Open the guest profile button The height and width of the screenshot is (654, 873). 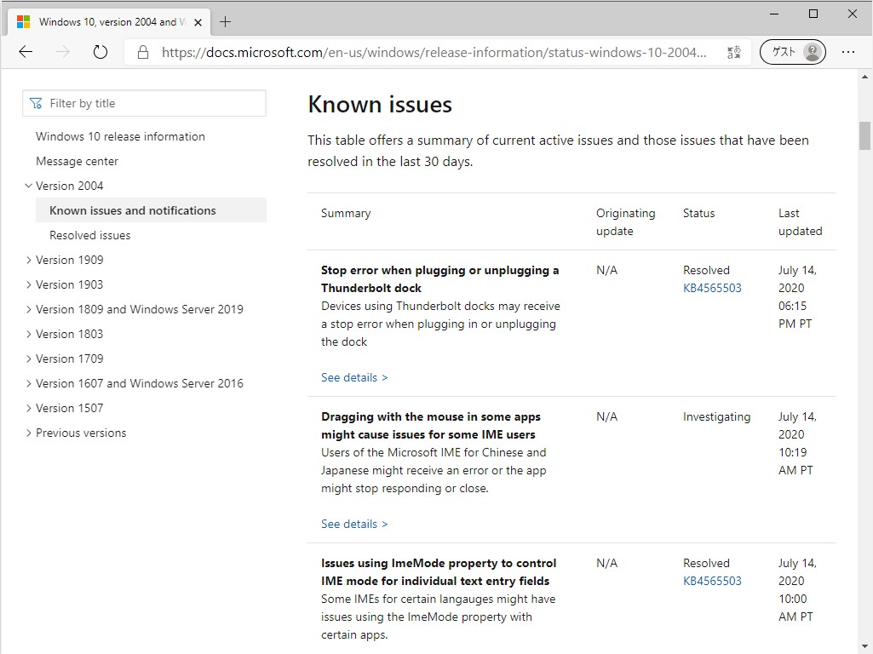[x=792, y=52]
